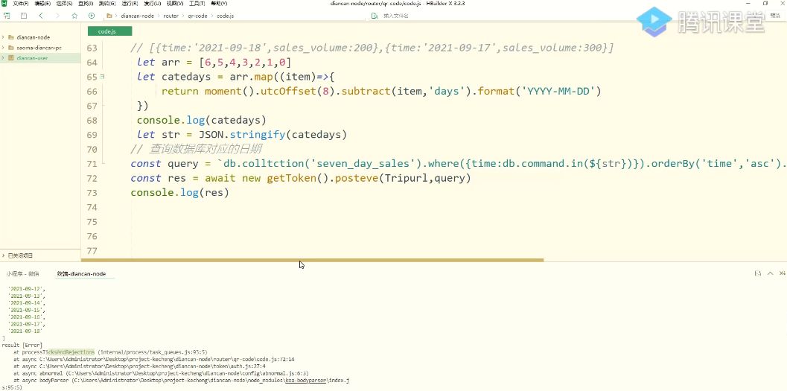The height and width of the screenshot is (391, 787).
Task: Click '2021-09-18' in console output
Action: tap(25, 331)
